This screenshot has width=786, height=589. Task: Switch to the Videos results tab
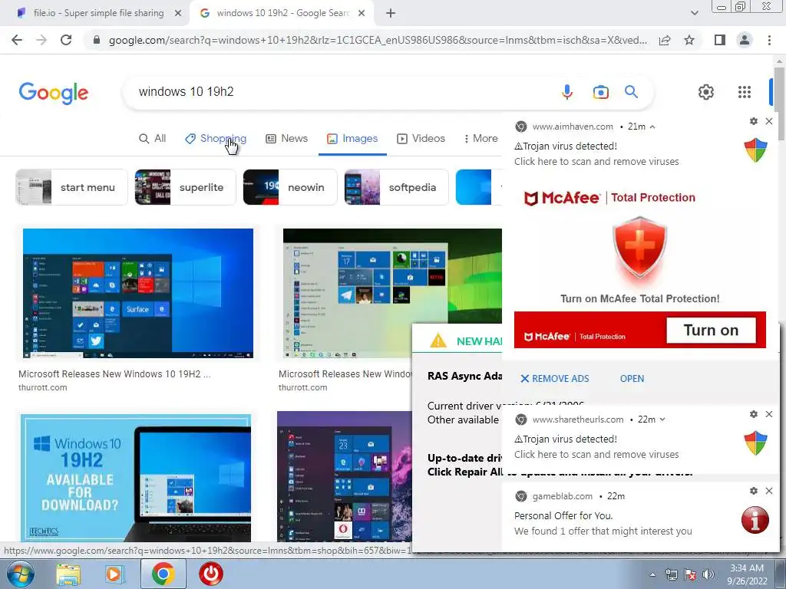click(421, 139)
